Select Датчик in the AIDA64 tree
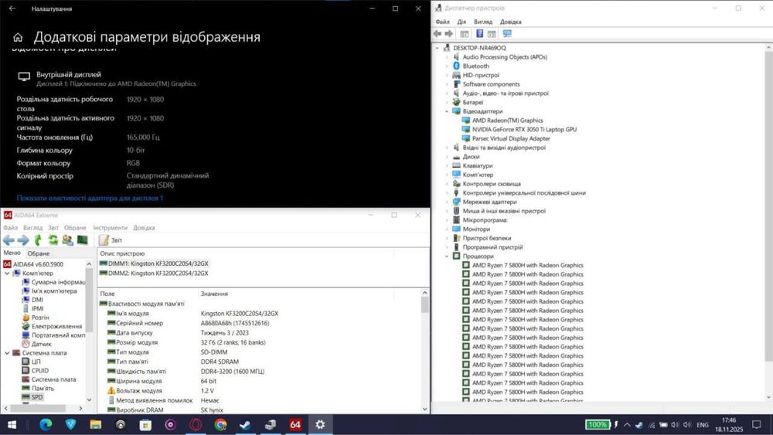The image size is (773, 435). coord(41,344)
